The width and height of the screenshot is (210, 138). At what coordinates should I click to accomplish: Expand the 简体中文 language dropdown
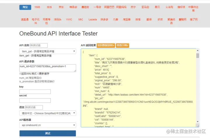pos(48,113)
